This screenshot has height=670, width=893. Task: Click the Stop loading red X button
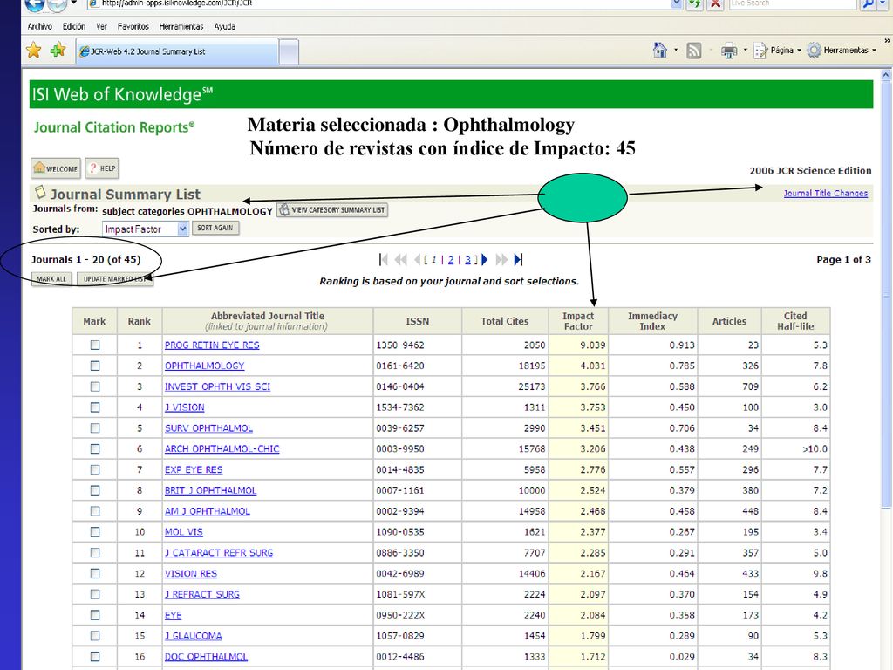click(x=715, y=4)
